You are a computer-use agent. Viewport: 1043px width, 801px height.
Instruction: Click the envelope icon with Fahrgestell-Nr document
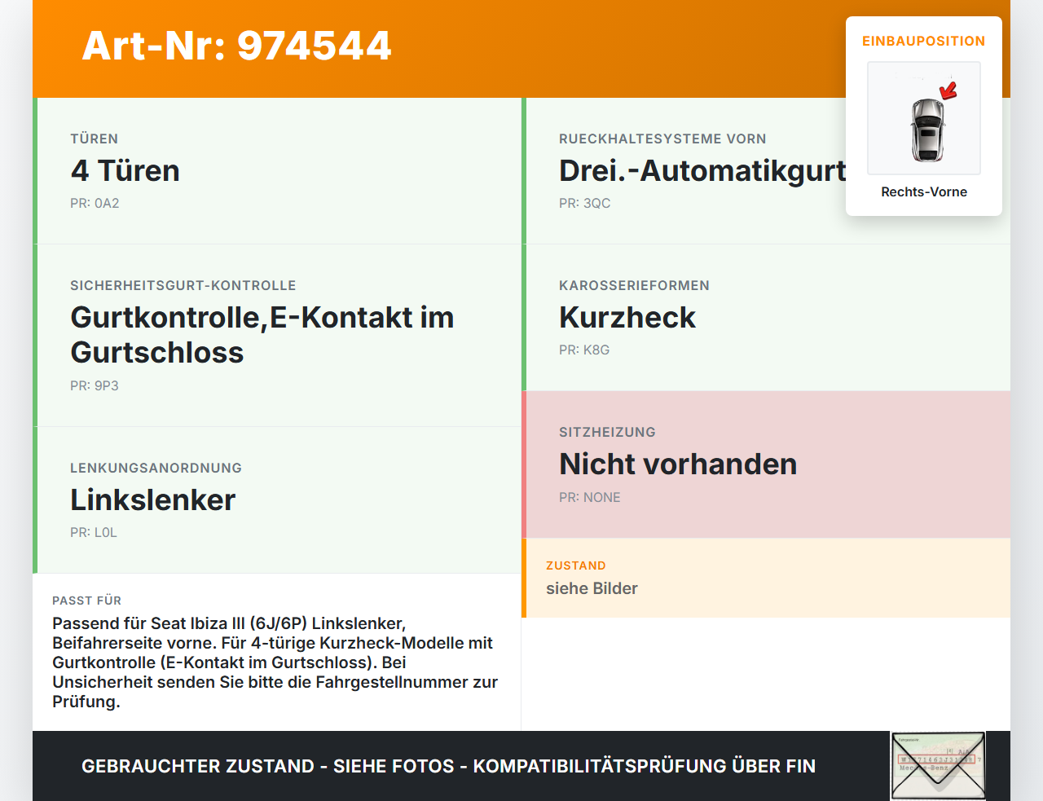click(938, 764)
